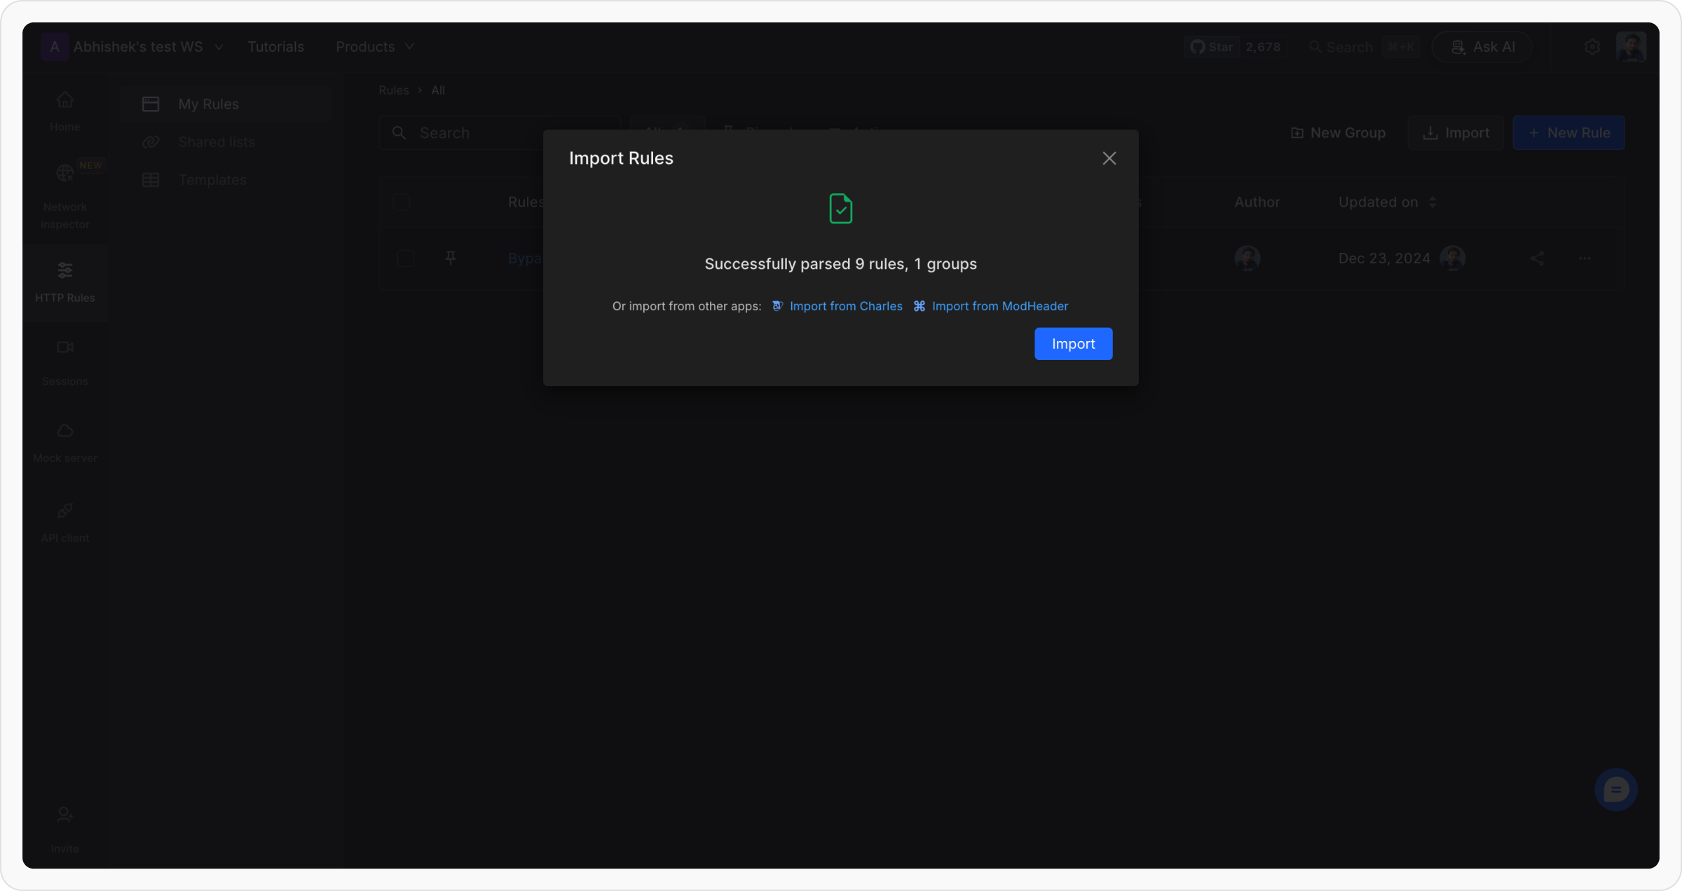Open the Tutorials menu item
The height and width of the screenshot is (891, 1682).
[275, 47]
